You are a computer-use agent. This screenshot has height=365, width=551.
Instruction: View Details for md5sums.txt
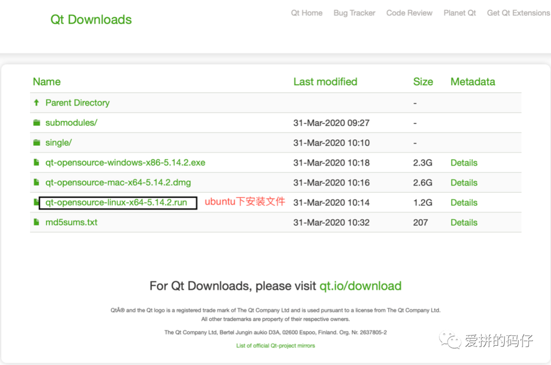pos(464,222)
